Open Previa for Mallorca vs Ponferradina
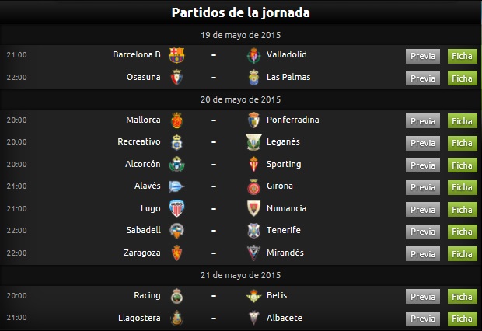This screenshot has height=331, width=482. tap(423, 121)
